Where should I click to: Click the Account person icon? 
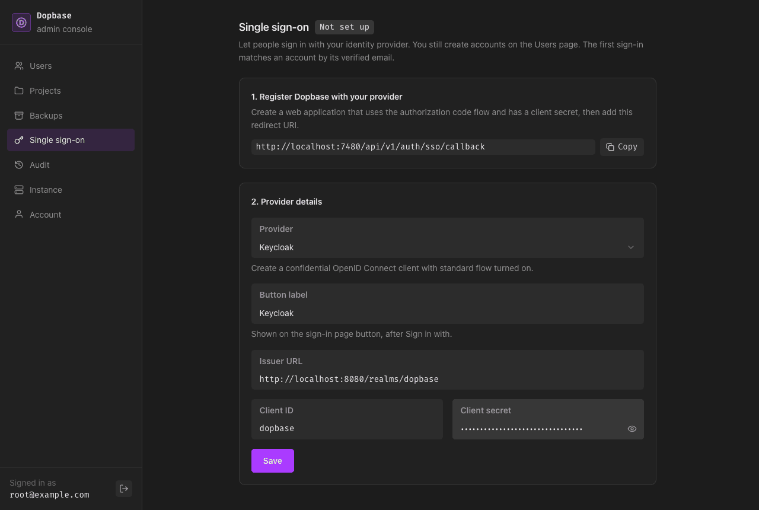[19, 215]
